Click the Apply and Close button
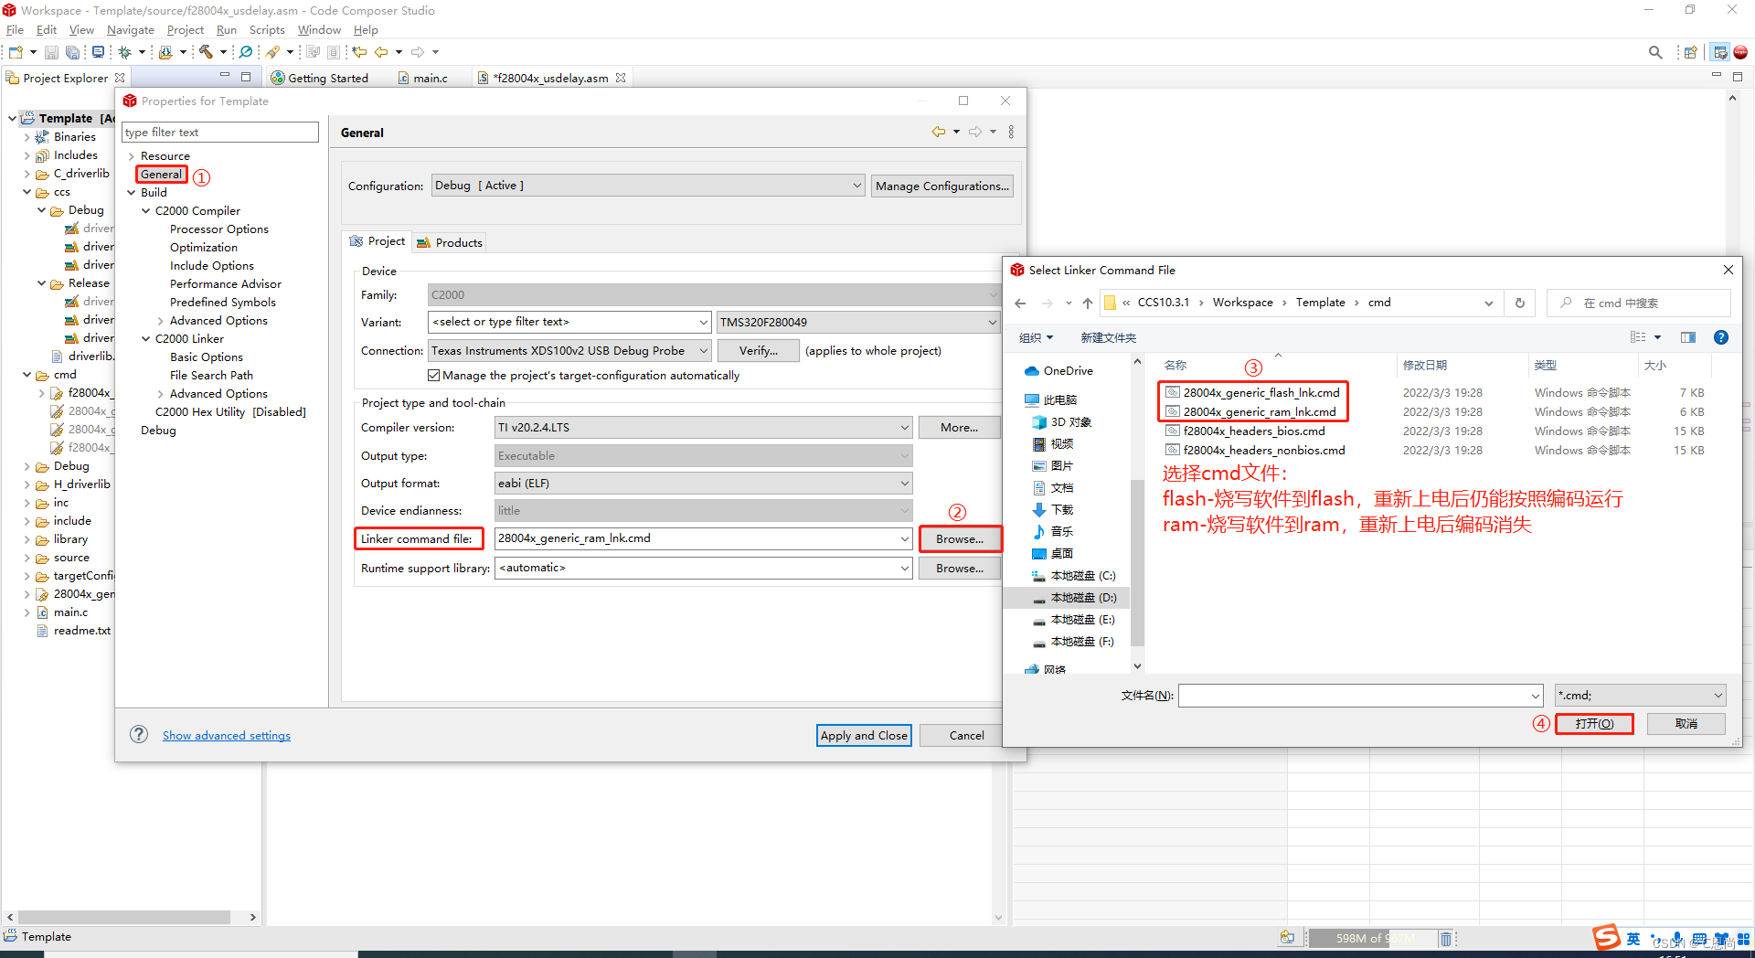Image resolution: width=1755 pixels, height=958 pixels. (x=864, y=735)
